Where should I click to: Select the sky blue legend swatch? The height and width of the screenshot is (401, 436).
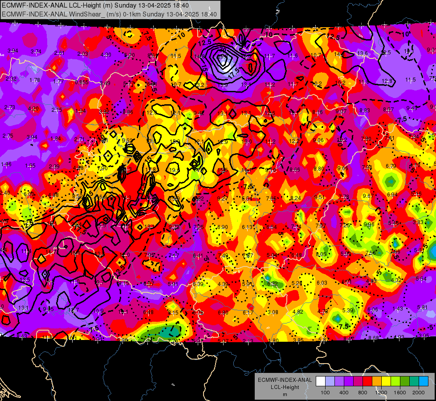(x=424, y=381)
